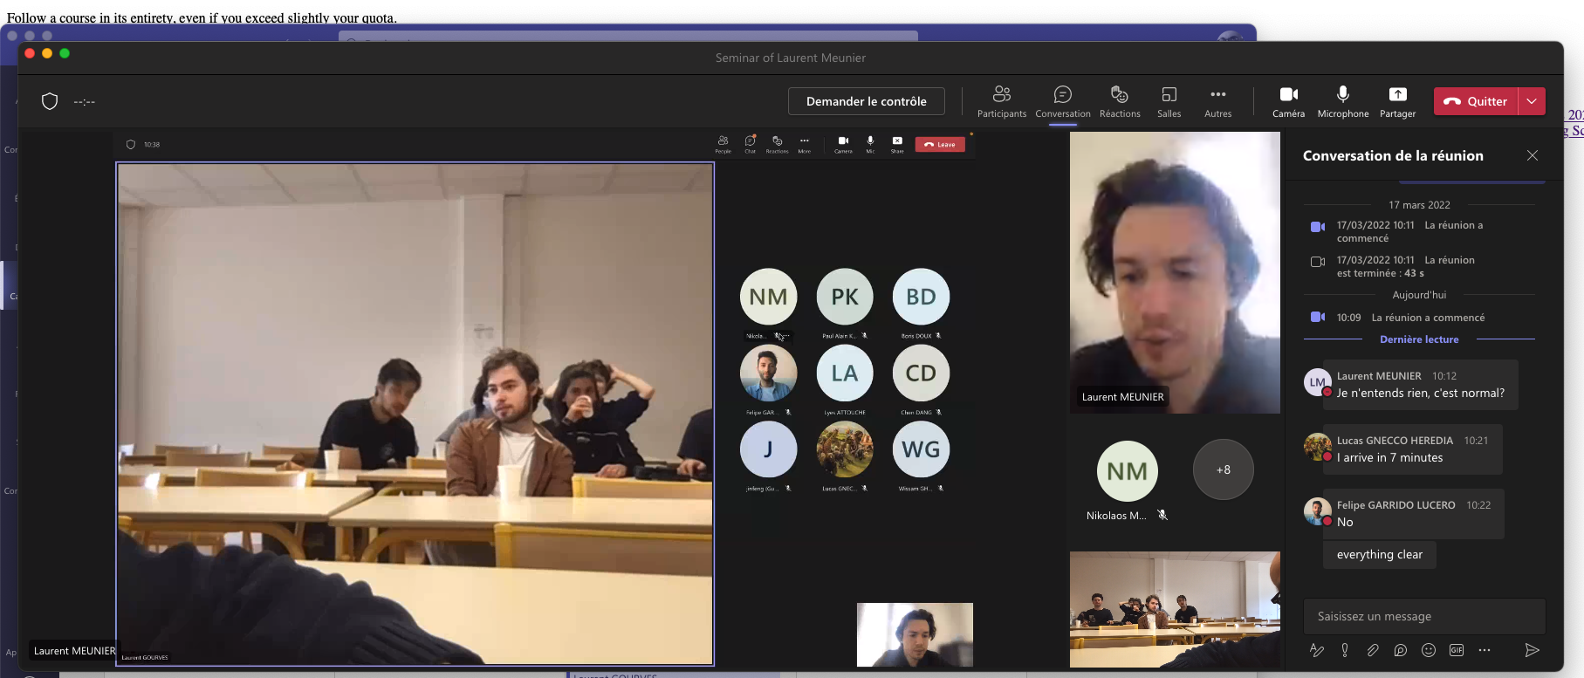
Task: Open the Autres more options menu
Action: 1217,101
